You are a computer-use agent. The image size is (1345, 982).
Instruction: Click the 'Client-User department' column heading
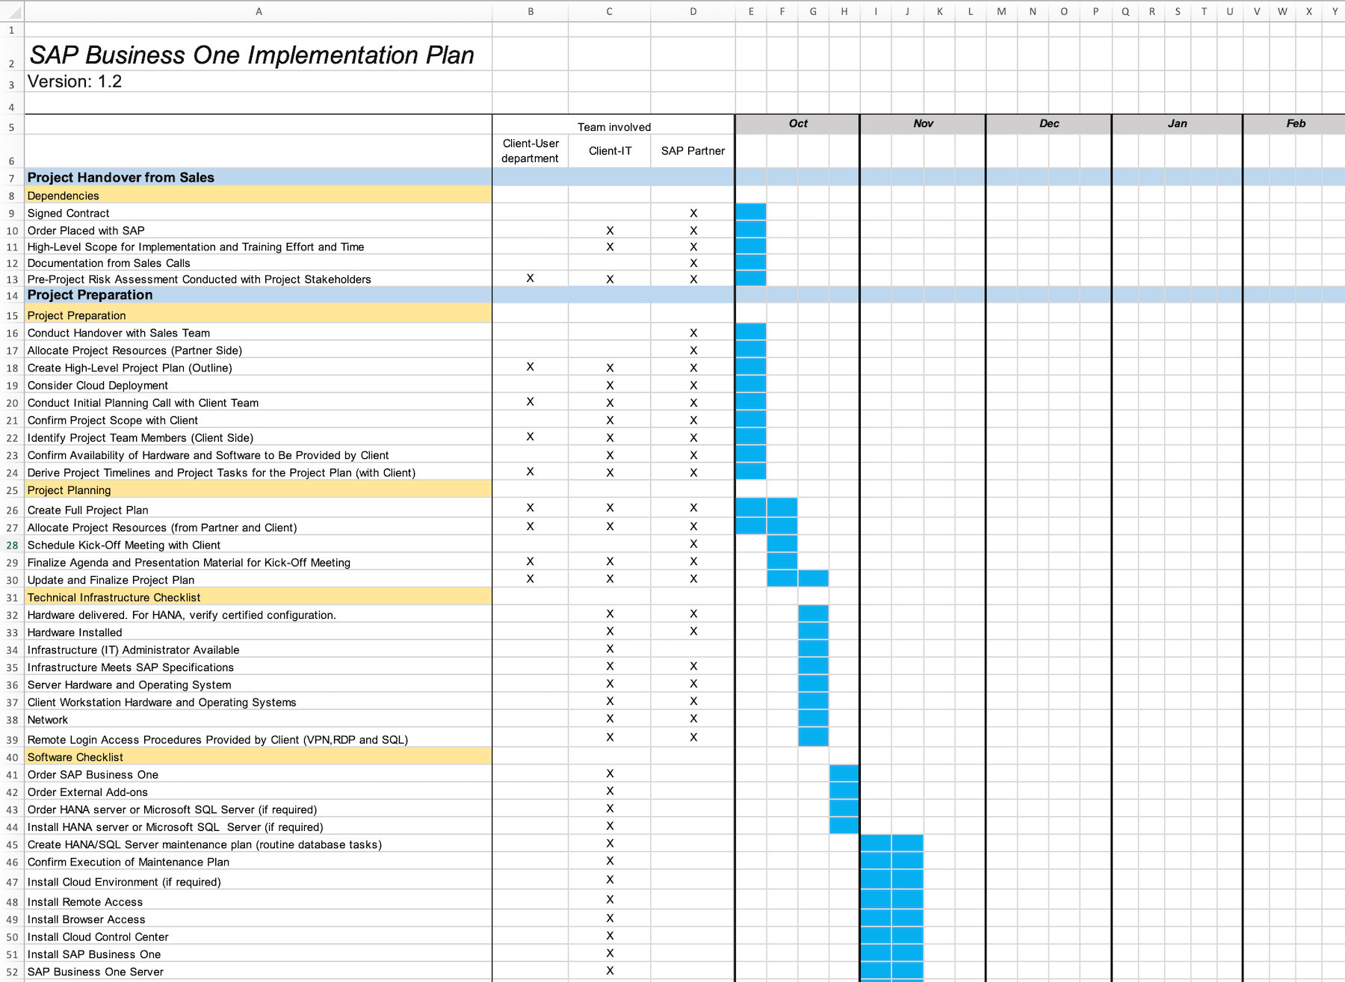tap(530, 151)
